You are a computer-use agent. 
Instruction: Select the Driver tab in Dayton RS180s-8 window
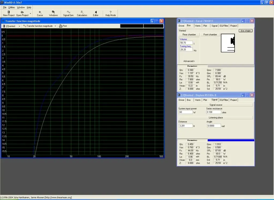tap(181, 100)
